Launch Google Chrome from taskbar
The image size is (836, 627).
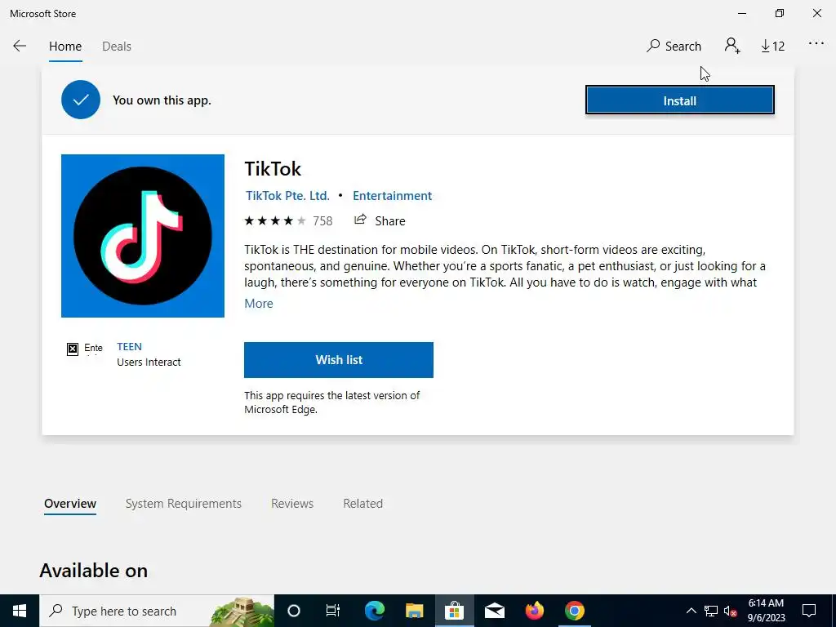pyautogui.click(x=574, y=611)
